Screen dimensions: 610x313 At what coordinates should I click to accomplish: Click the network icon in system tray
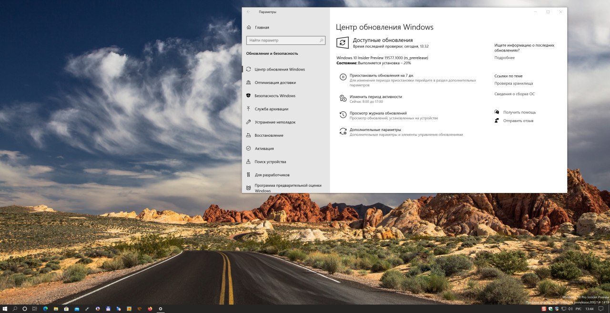pos(564,309)
